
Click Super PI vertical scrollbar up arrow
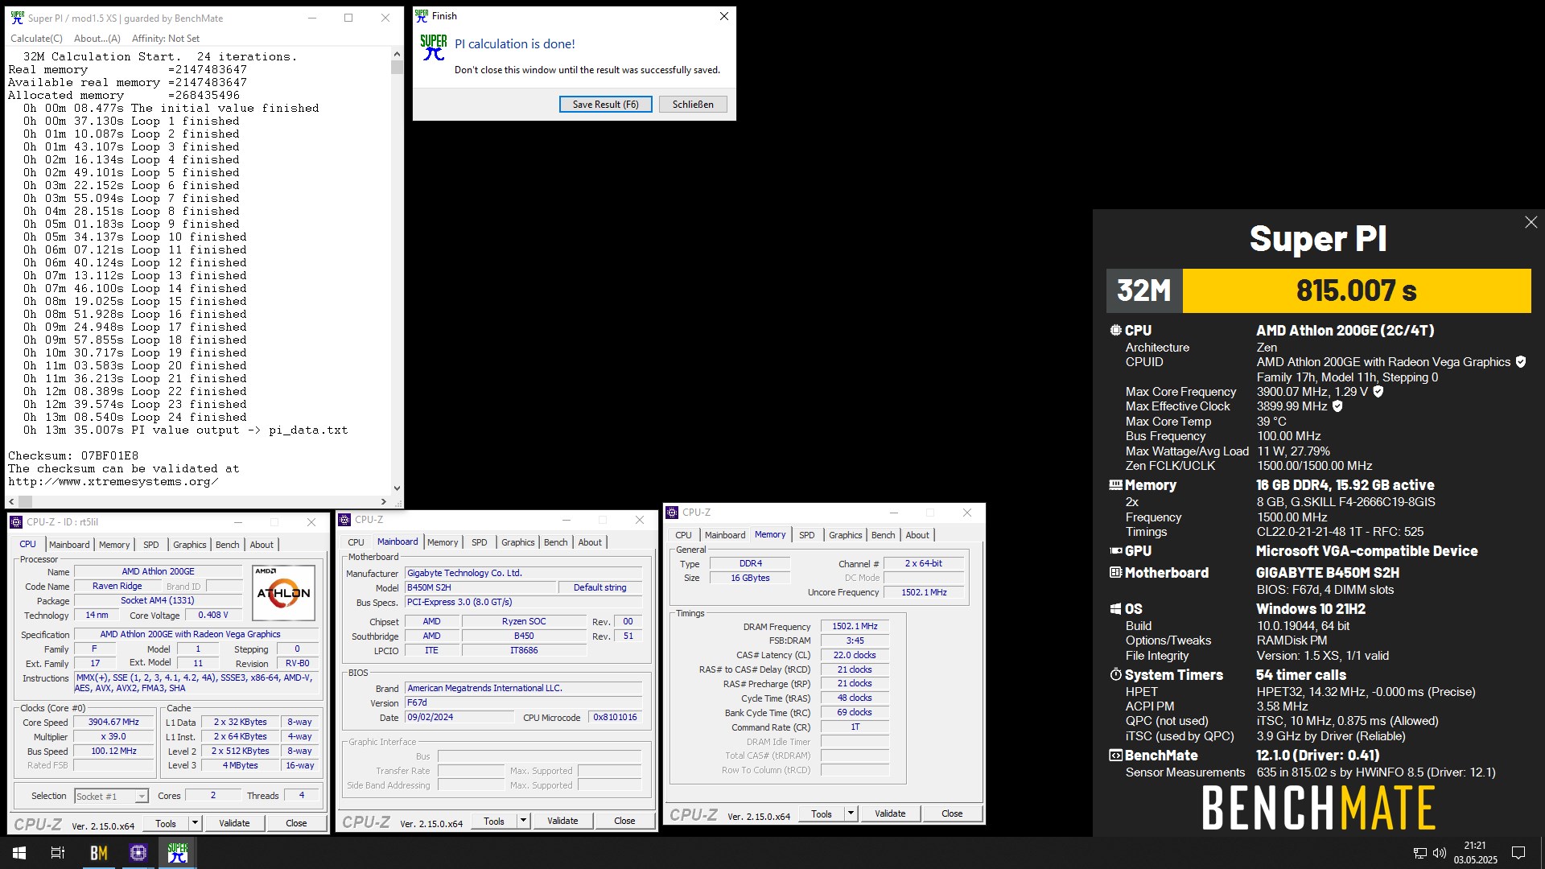point(397,54)
